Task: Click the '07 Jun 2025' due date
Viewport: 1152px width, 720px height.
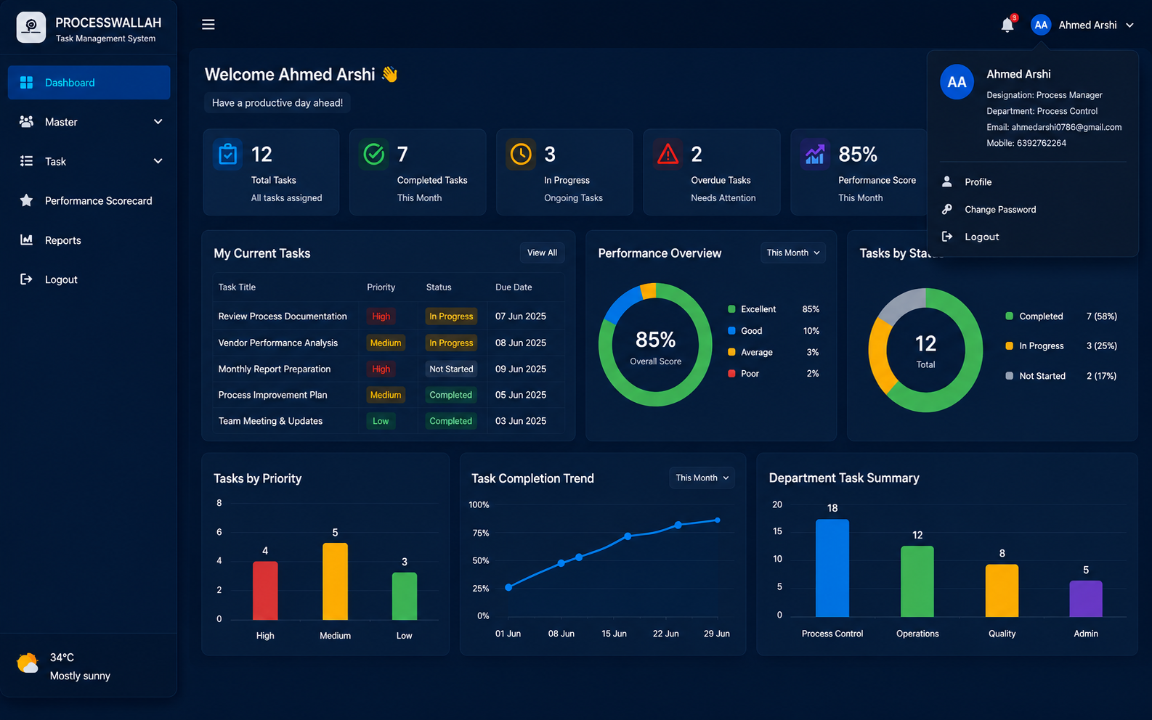Action: tap(521, 316)
